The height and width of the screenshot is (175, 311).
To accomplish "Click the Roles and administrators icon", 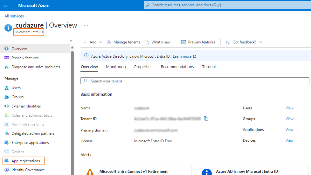I will coord(7,115).
